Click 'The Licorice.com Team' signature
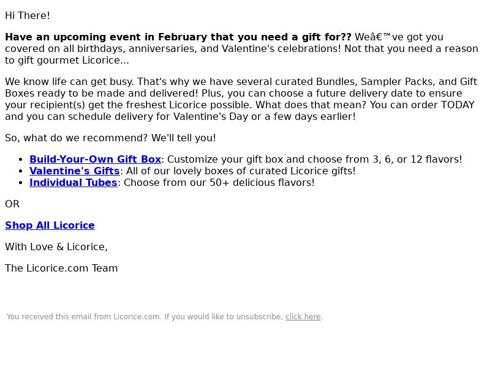Screen dimensions: 490x367 tap(61, 269)
